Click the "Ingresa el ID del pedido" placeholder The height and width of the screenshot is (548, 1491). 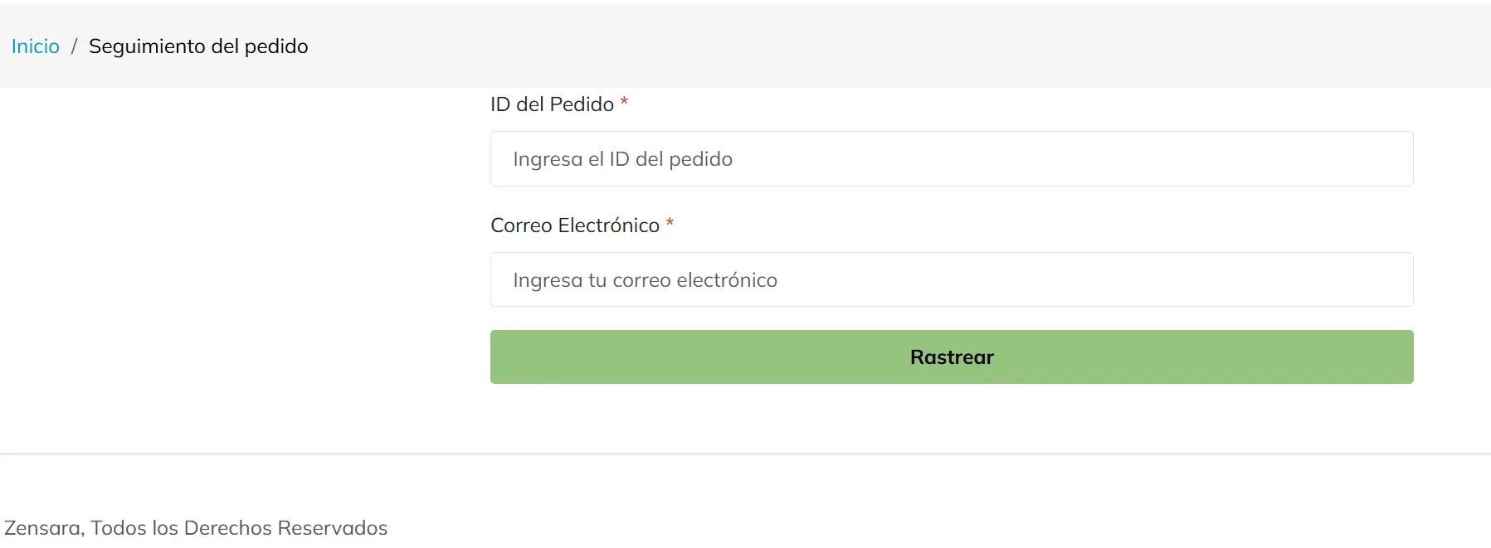coord(622,159)
